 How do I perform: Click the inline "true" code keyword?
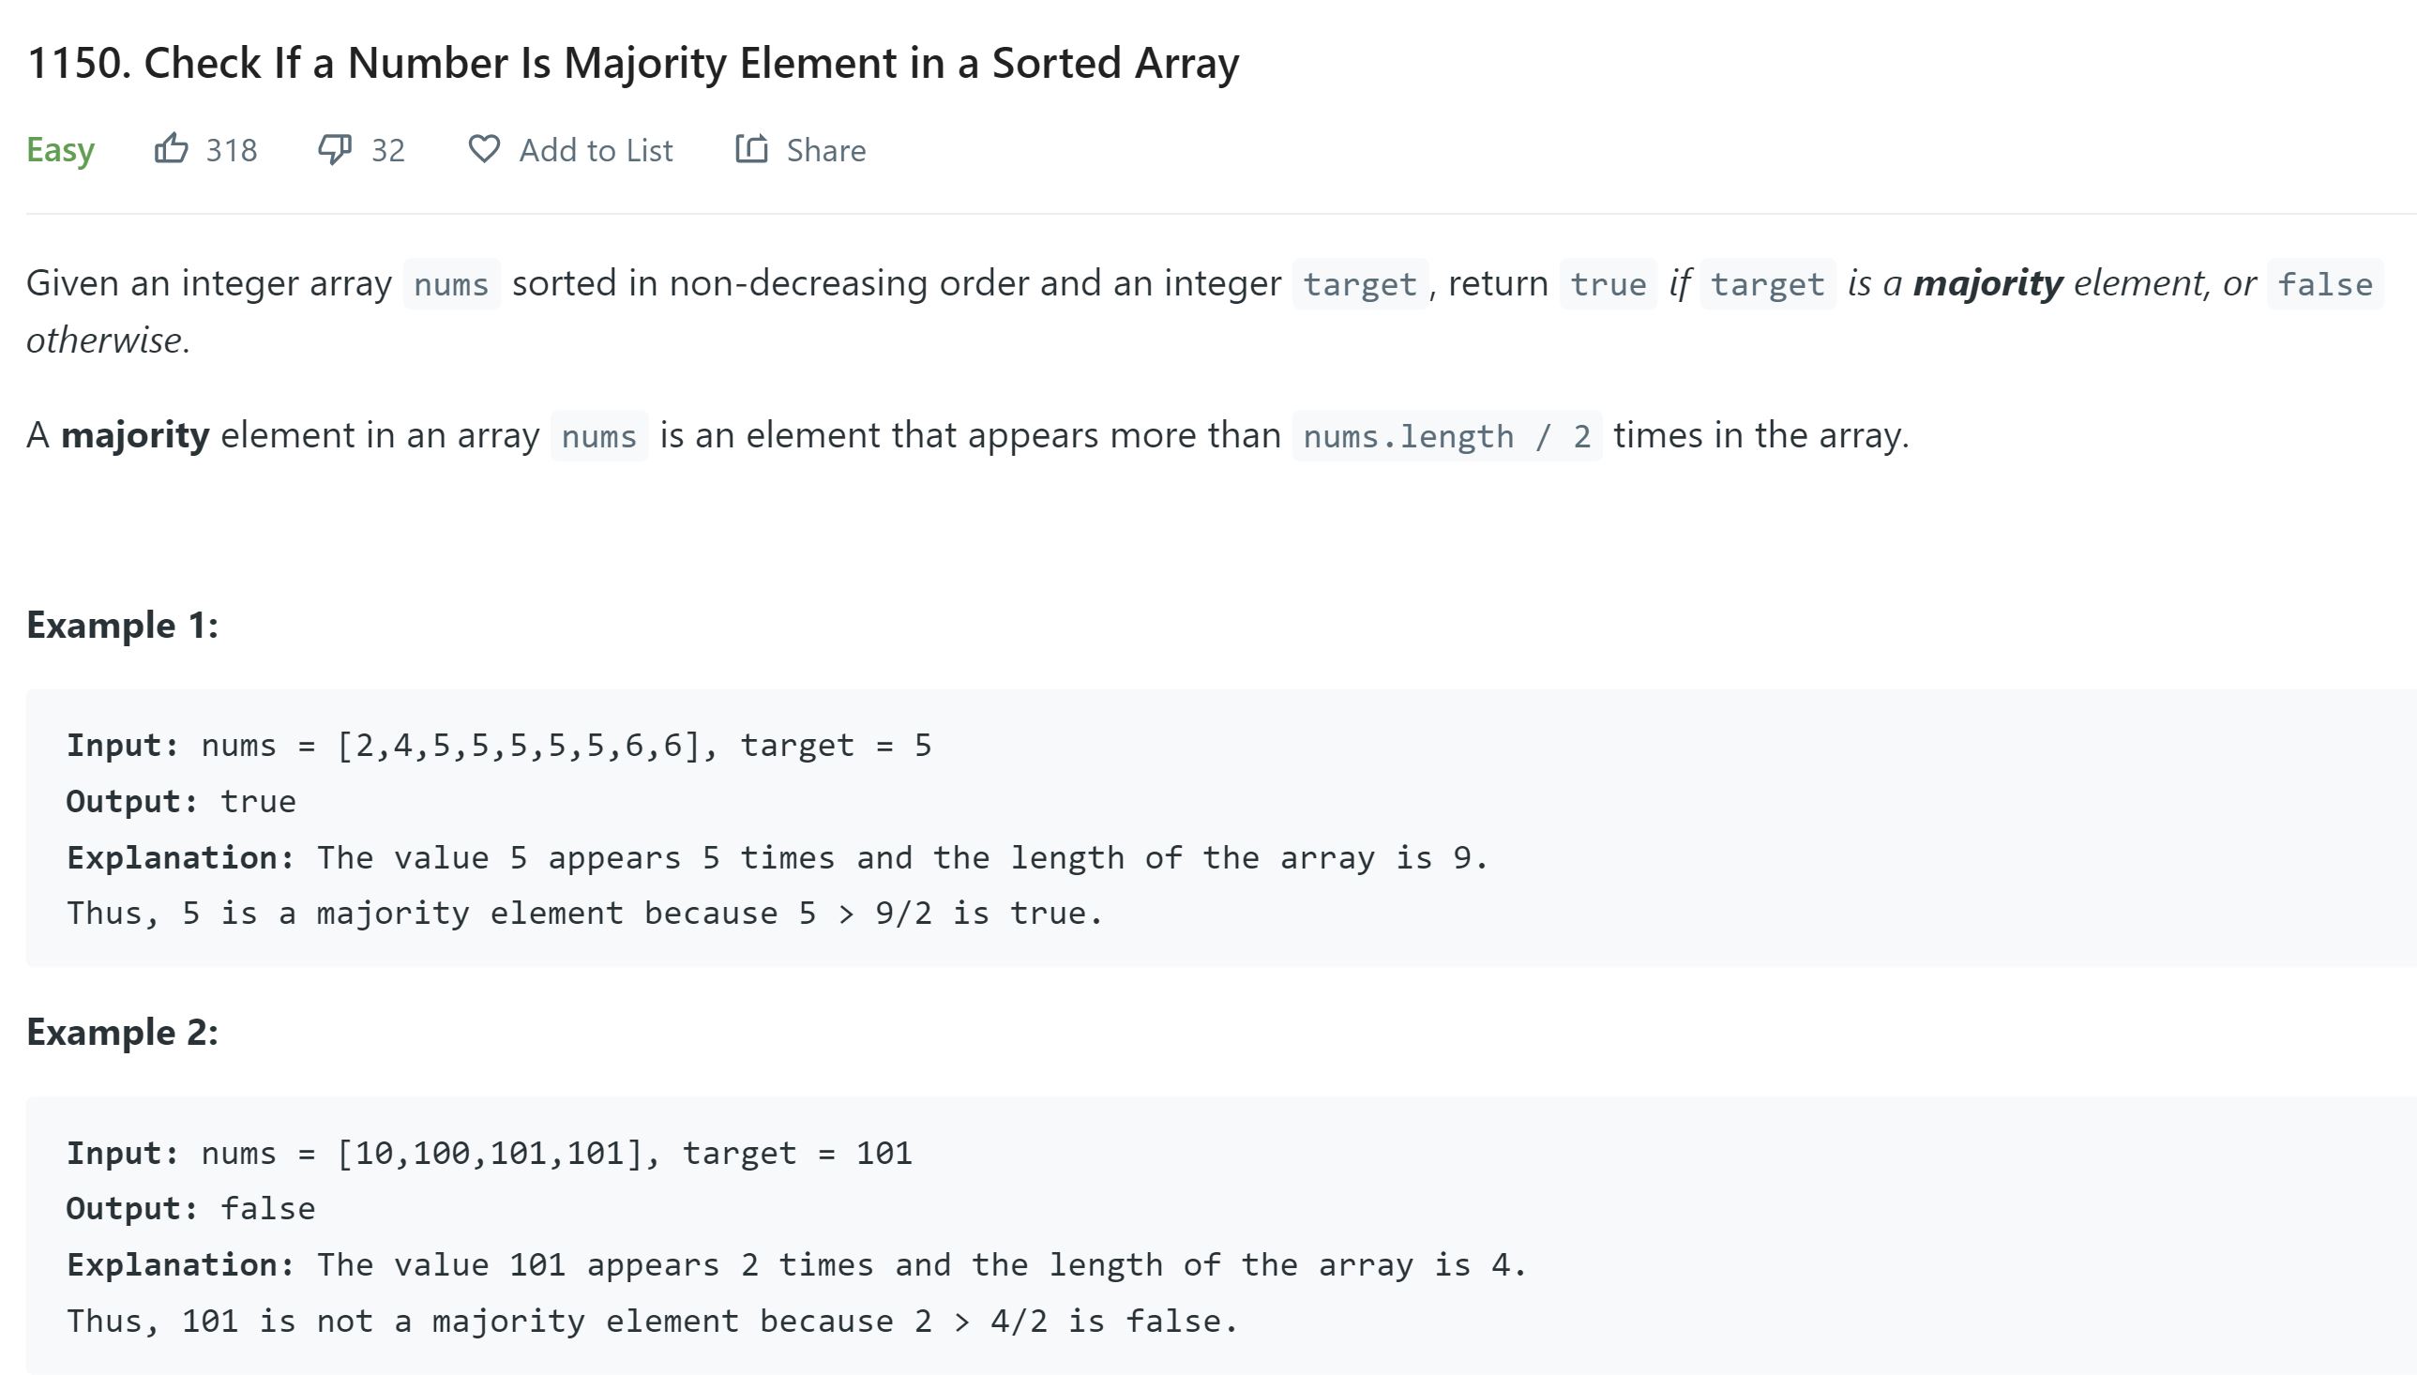pyautogui.click(x=1608, y=284)
